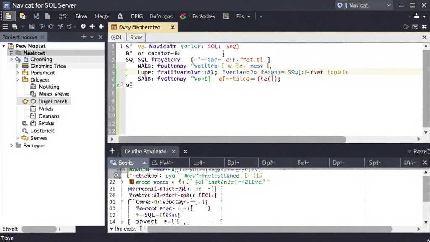The width and height of the screenshot is (430, 242).
Task: Open the Fils dropdown menu
Action: point(243,16)
